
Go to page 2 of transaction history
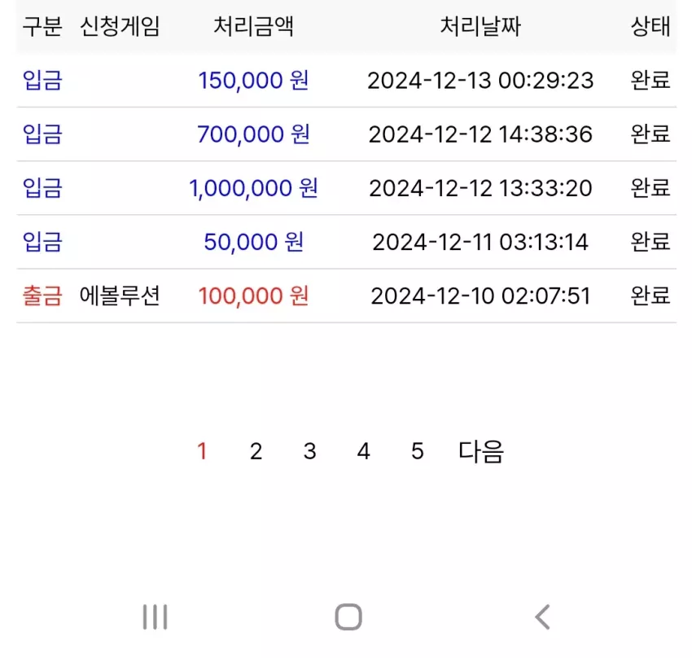click(x=256, y=451)
